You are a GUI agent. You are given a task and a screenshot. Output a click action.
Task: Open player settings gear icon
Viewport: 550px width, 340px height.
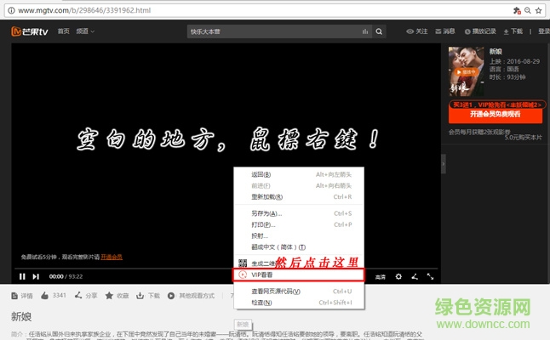pos(398,276)
